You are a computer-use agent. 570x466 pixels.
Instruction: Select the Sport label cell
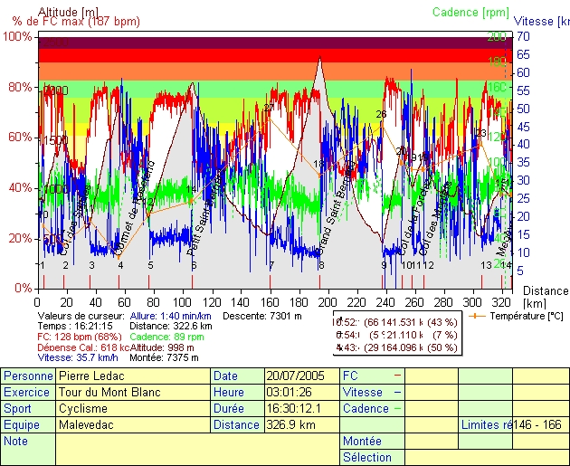pyautogui.click(x=28, y=409)
